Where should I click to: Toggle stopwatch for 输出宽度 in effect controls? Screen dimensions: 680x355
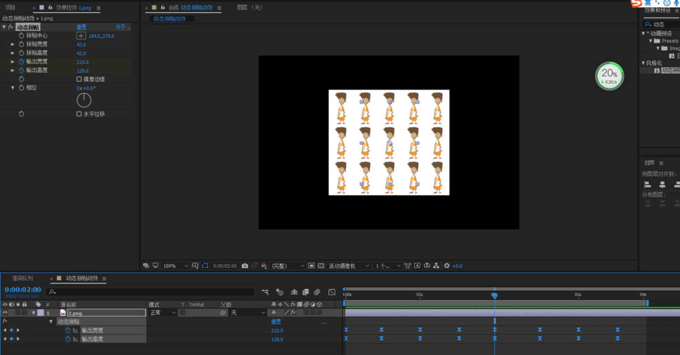[21, 61]
